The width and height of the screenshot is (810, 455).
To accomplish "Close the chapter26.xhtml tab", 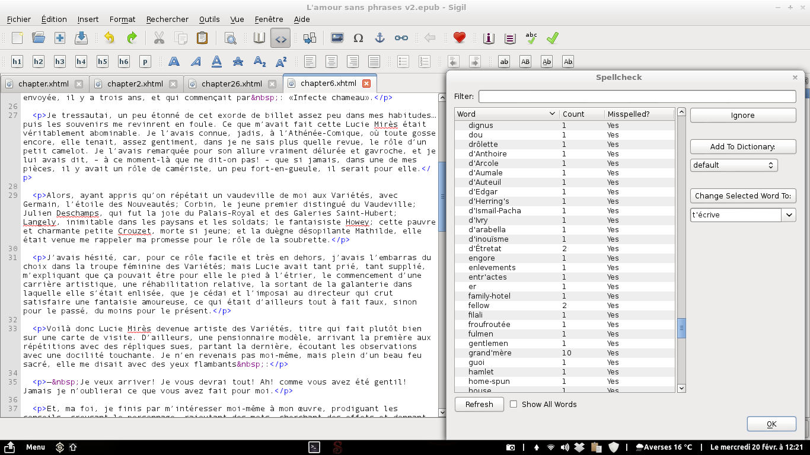I will click(272, 84).
